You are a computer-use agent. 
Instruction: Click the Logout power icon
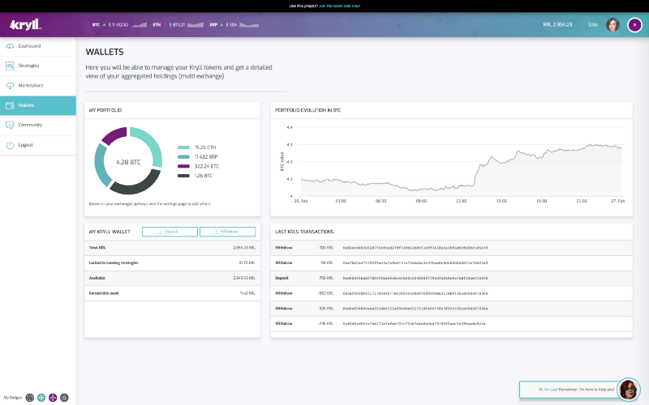coord(10,145)
